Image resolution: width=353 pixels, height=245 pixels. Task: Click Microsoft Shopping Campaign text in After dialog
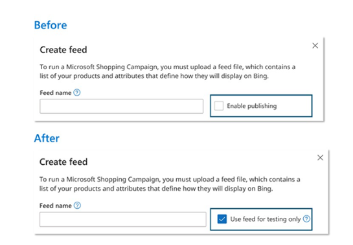[x=111, y=179]
